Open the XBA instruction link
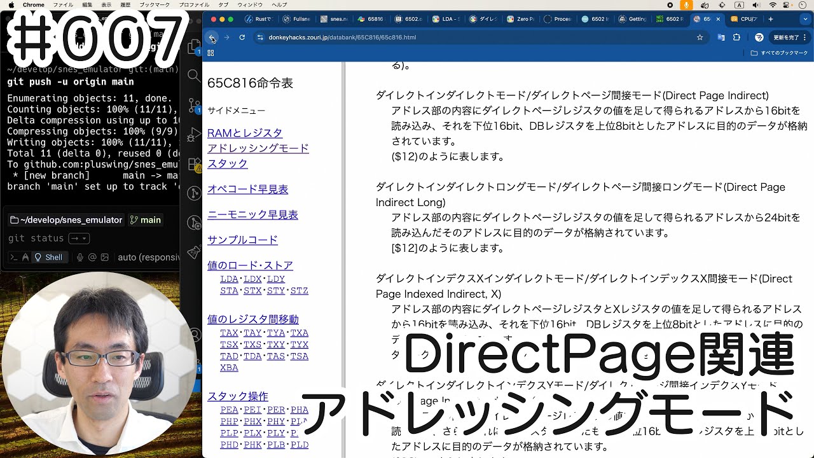Viewport: 814px width, 458px height. (229, 367)
